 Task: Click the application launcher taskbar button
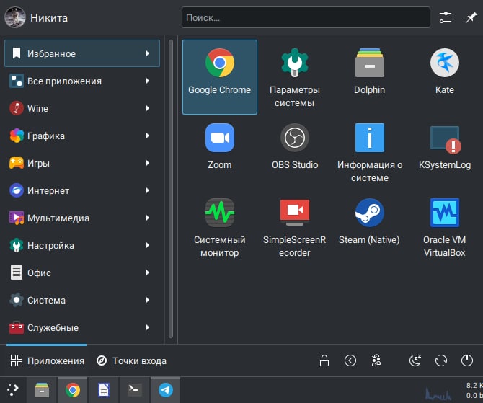pyautogui.click(x=13, y=390)
